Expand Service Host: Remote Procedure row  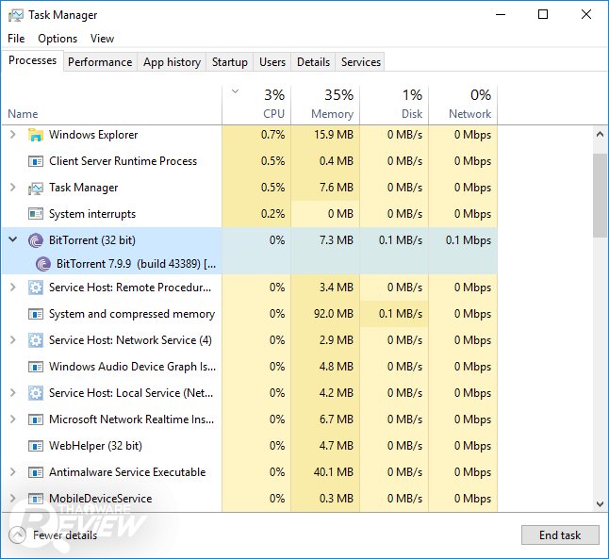(x=13, y=288)
